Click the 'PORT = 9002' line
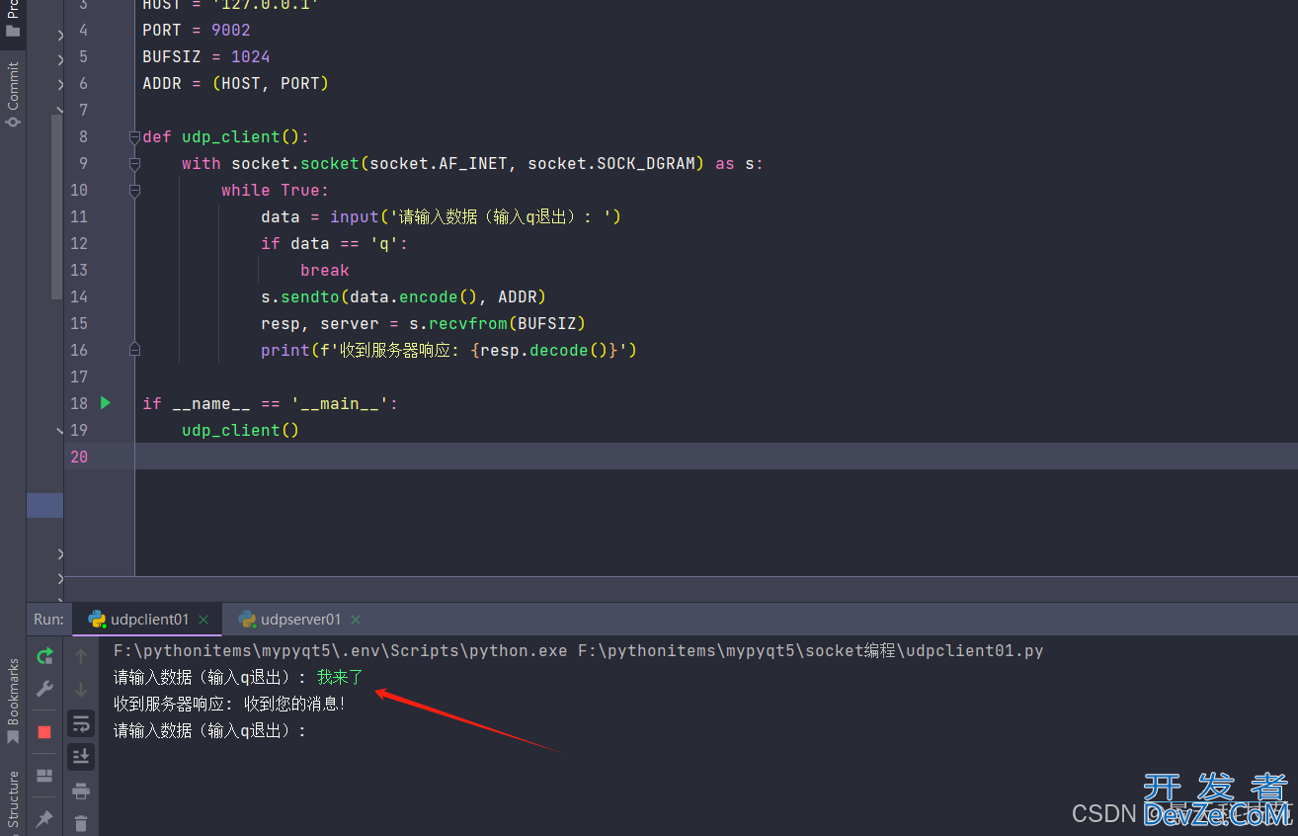 [197, 30]
